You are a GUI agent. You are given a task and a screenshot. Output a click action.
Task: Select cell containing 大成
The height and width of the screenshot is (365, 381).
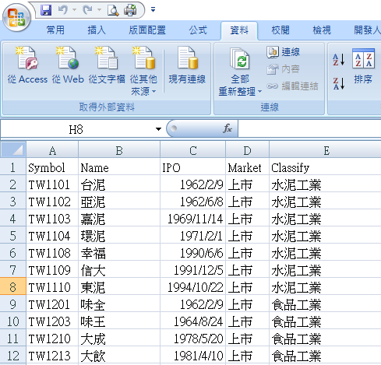click(x=119, y=339)
